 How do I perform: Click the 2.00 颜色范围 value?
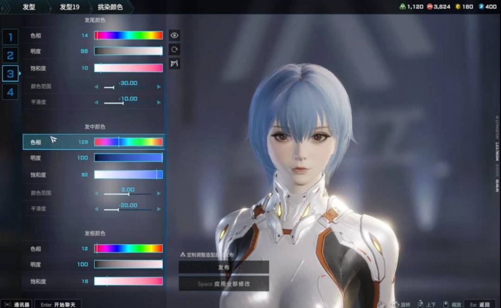click(x=128, y=189)
